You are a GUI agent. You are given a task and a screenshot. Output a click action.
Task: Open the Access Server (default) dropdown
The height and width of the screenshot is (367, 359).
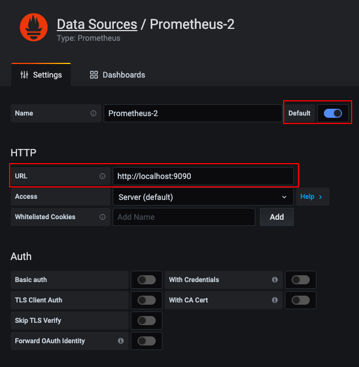[203, 197]
